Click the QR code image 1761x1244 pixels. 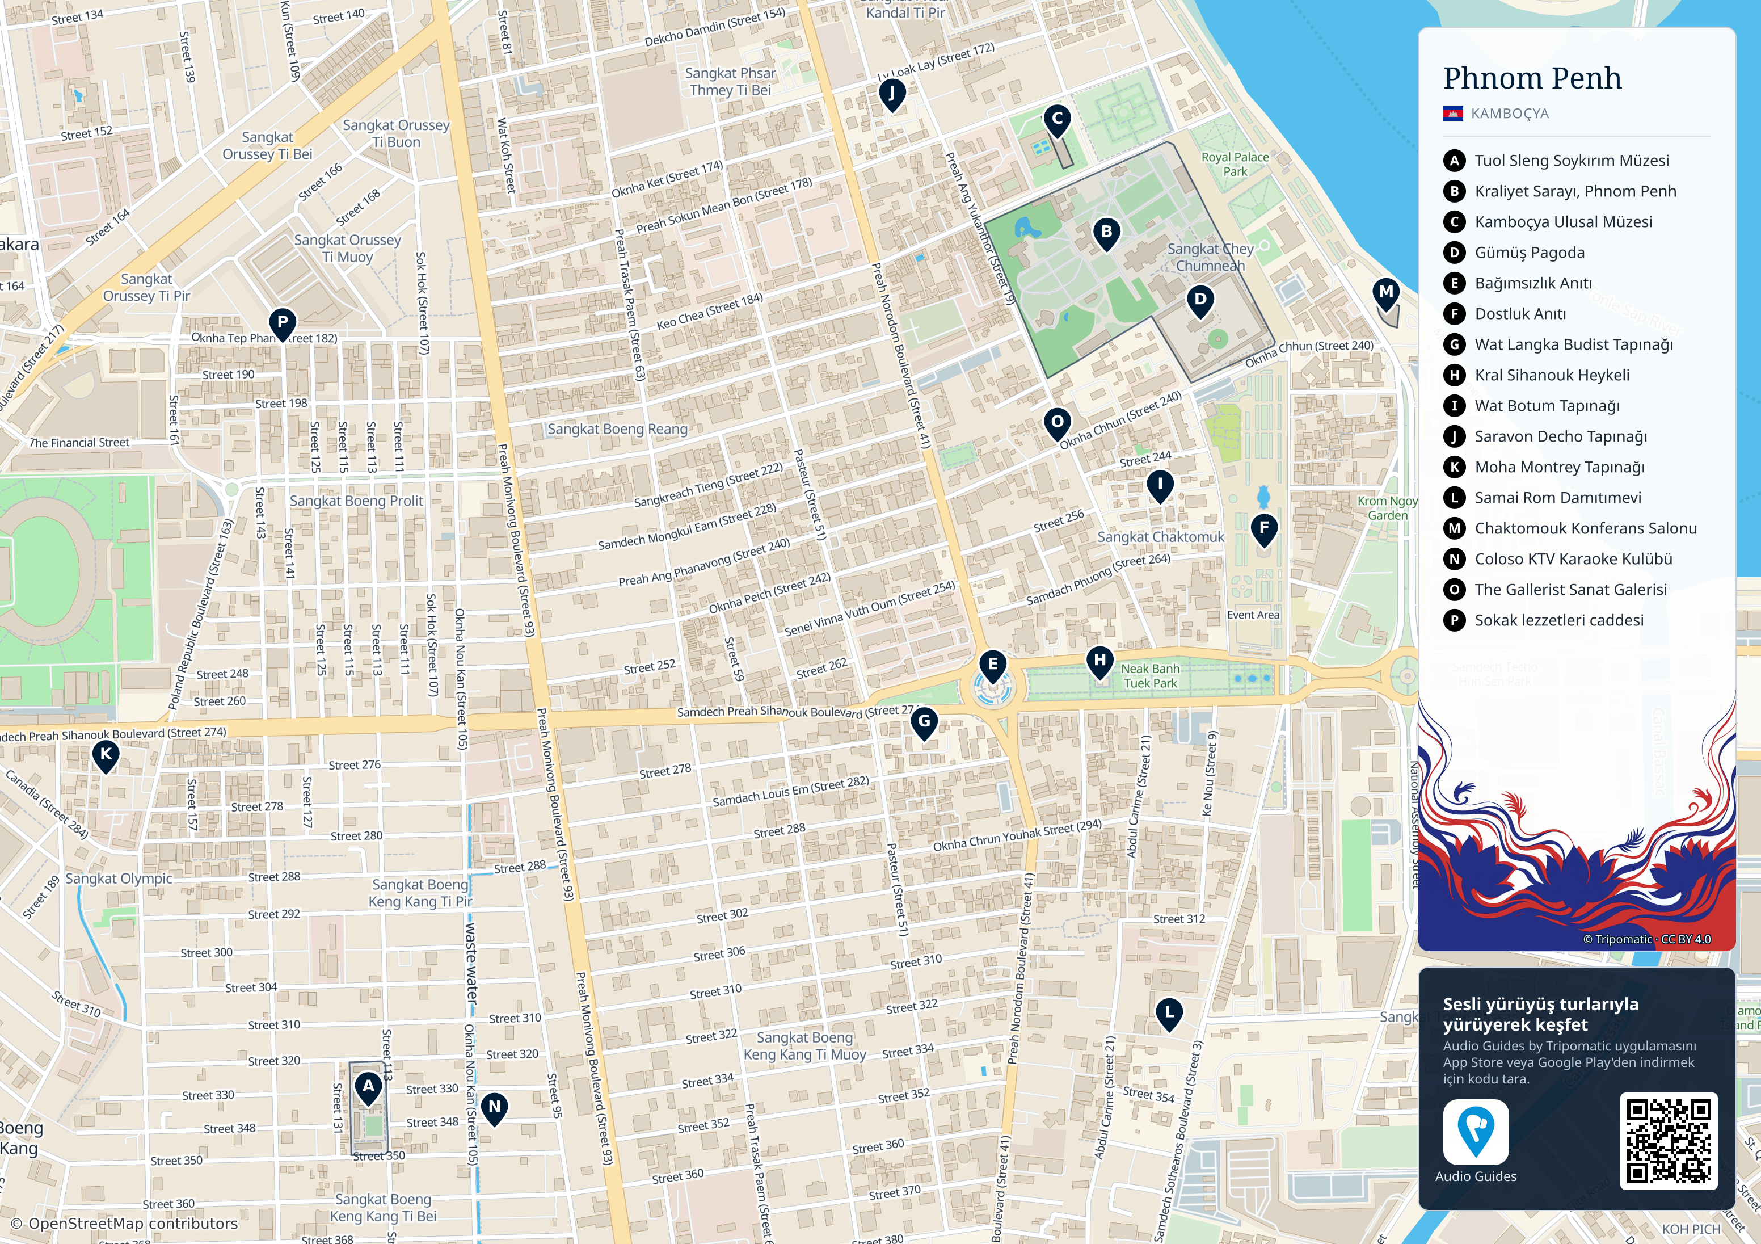(x=1668, y=1141)
